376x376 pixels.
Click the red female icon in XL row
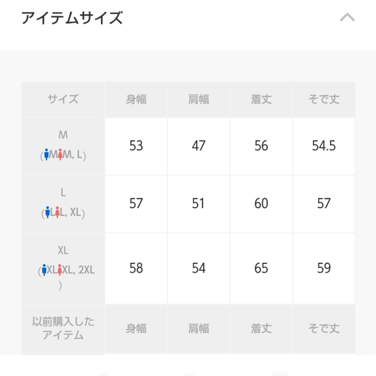[x=60, y=270]
